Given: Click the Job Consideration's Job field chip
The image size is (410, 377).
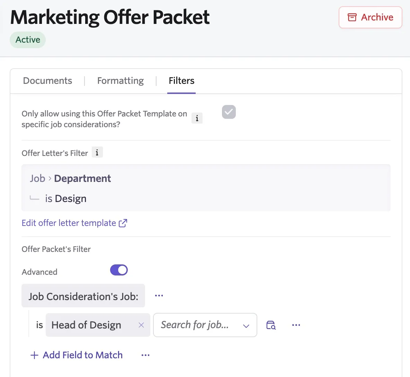Looking at the screenshot, I should [x=83, y=296].
